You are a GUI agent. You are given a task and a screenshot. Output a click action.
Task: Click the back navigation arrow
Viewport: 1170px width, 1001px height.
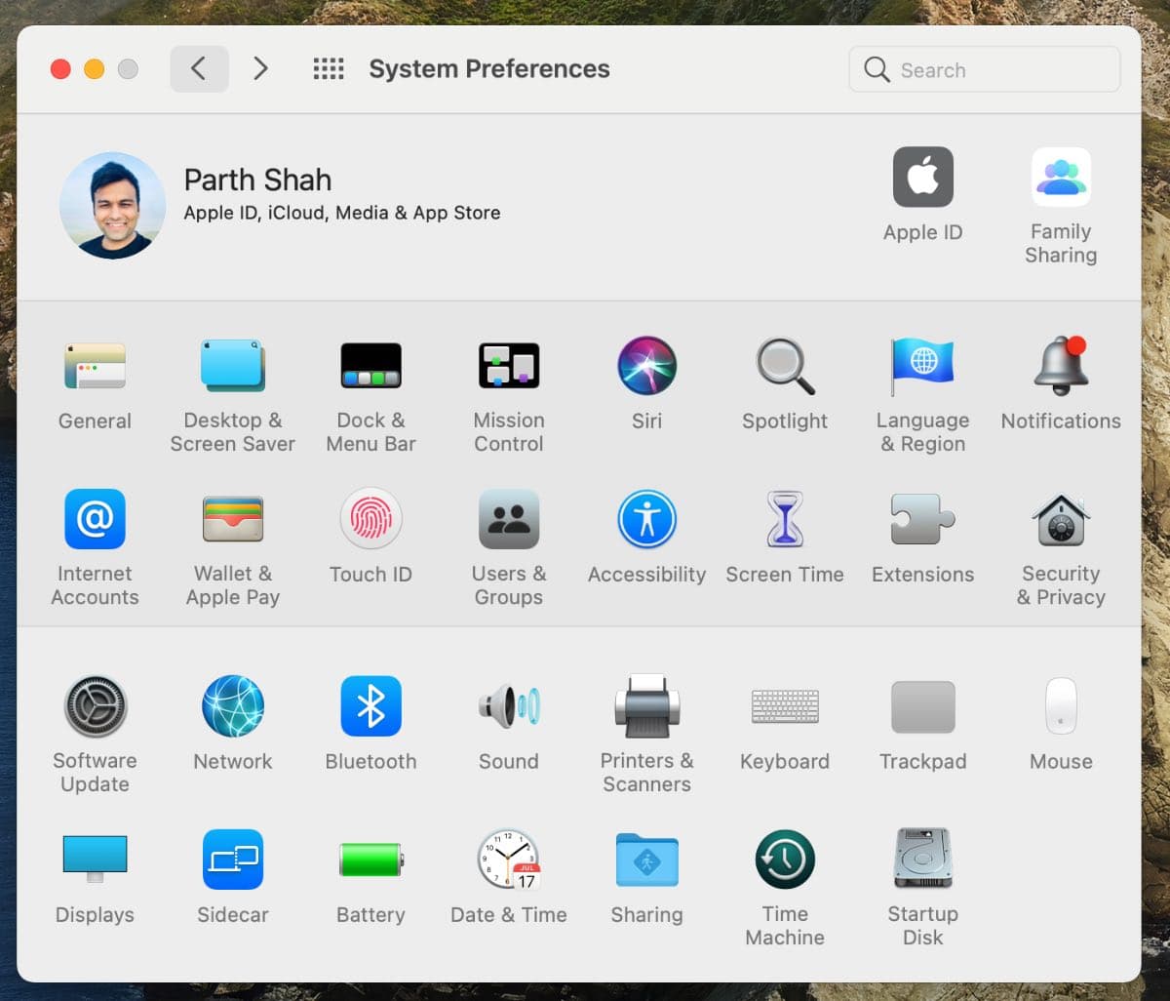(x=199, y=69)
